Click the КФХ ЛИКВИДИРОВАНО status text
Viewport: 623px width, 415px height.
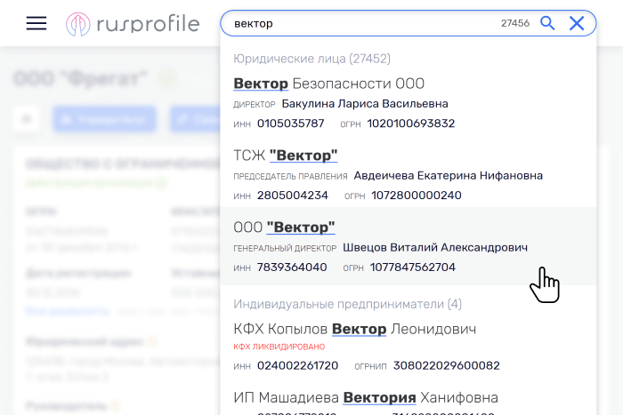[x=279, y=347]
